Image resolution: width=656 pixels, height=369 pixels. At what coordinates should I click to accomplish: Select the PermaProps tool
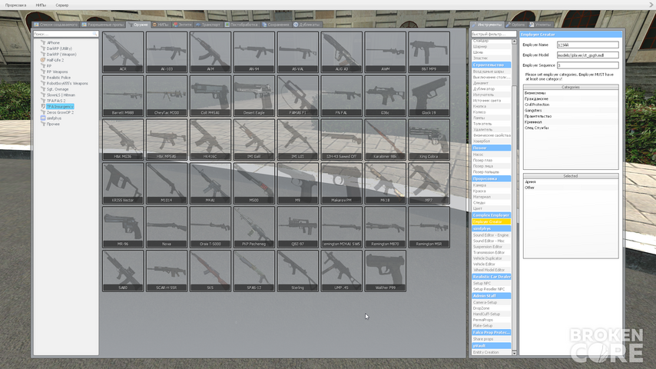(x=491, y=320)
